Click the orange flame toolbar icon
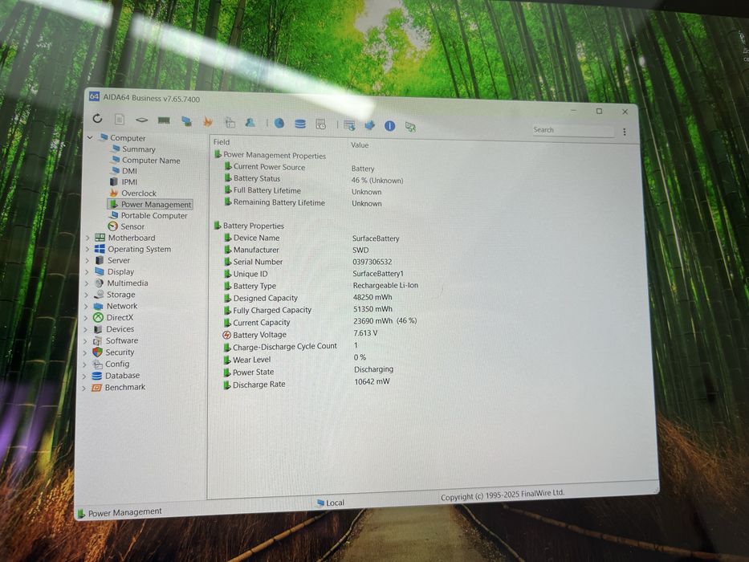Screen dimensions: 749x562 point(207,122)
